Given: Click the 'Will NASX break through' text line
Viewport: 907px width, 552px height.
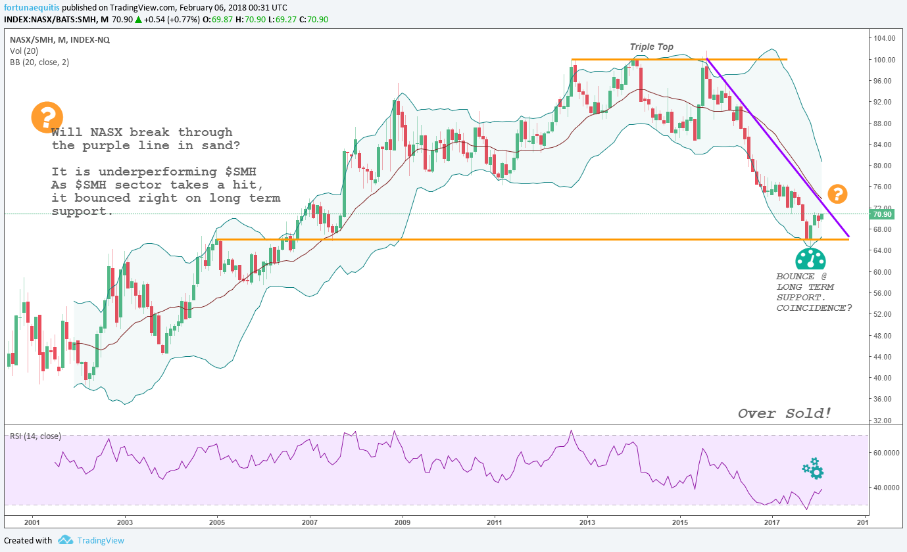Looking at the screenshot, I should point(142,132).
